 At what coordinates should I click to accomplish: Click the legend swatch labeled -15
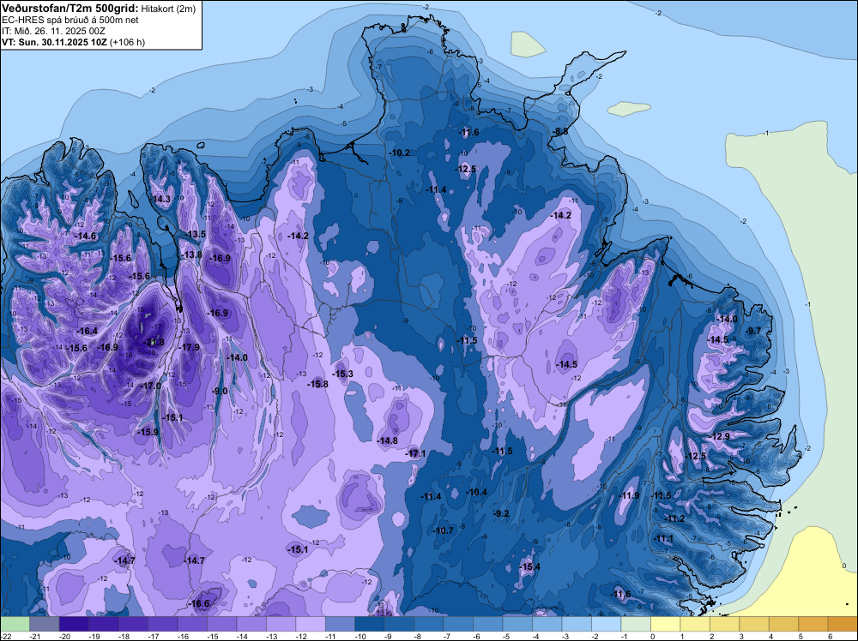click(221, 624)
